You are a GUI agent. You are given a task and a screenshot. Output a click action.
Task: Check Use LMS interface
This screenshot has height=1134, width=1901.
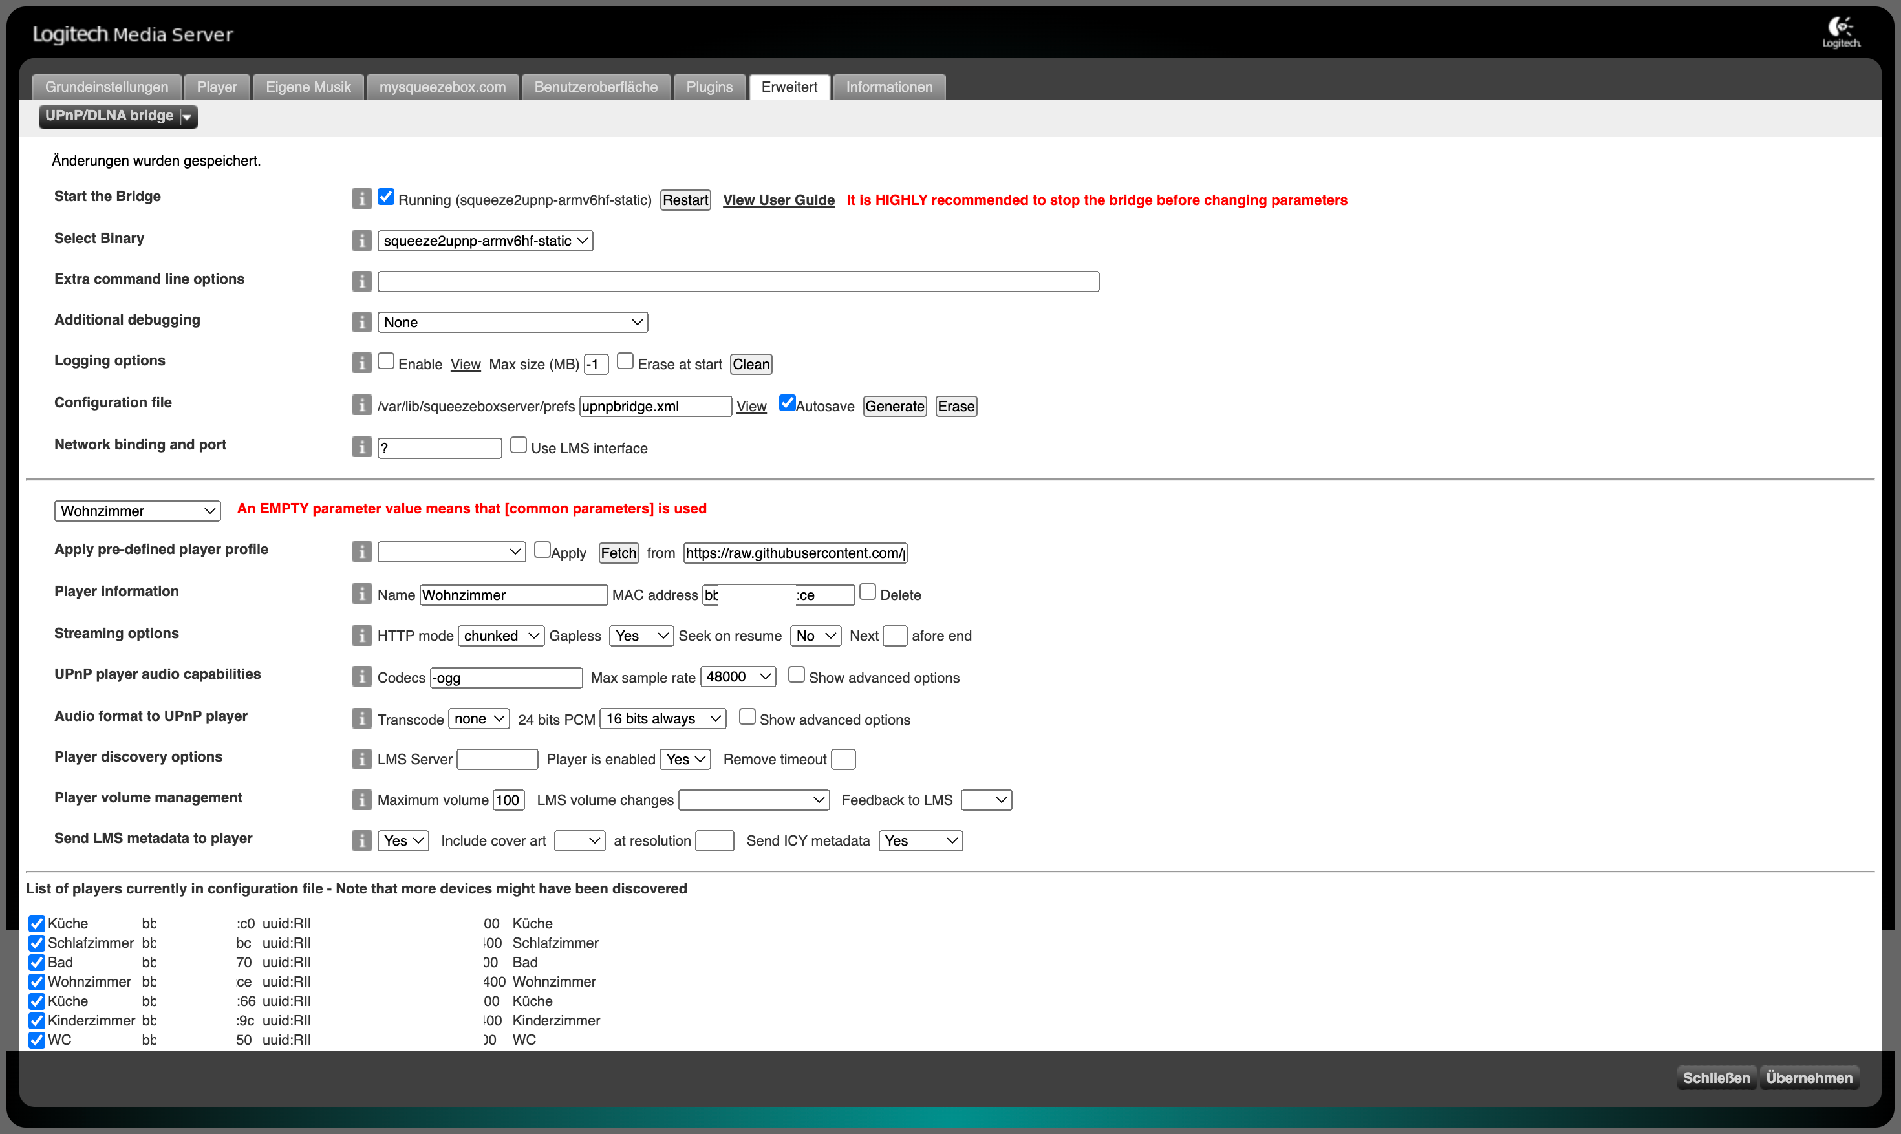tap(518, 445)
